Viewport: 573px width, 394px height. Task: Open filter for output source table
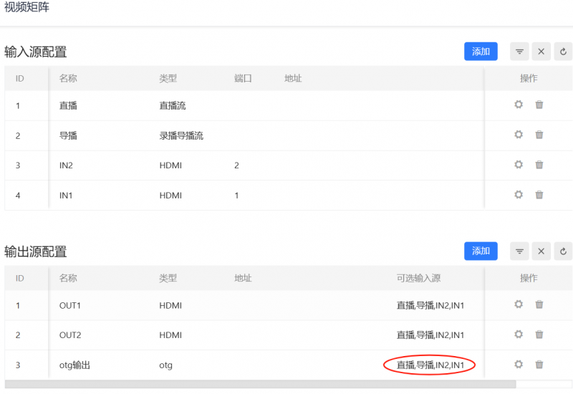pyautogui.click(x=520, y=251)
